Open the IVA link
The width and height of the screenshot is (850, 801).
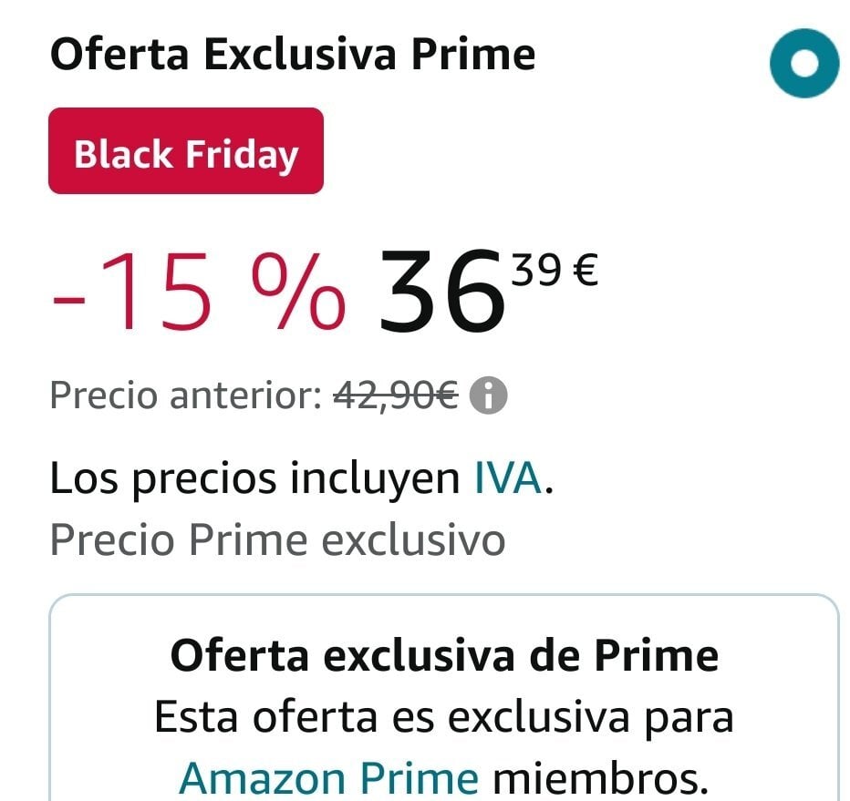click(508, 479)
